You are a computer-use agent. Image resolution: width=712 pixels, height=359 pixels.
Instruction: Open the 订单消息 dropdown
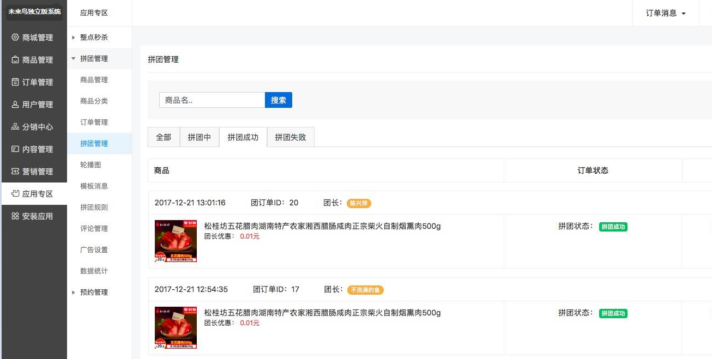pos(666,13)
